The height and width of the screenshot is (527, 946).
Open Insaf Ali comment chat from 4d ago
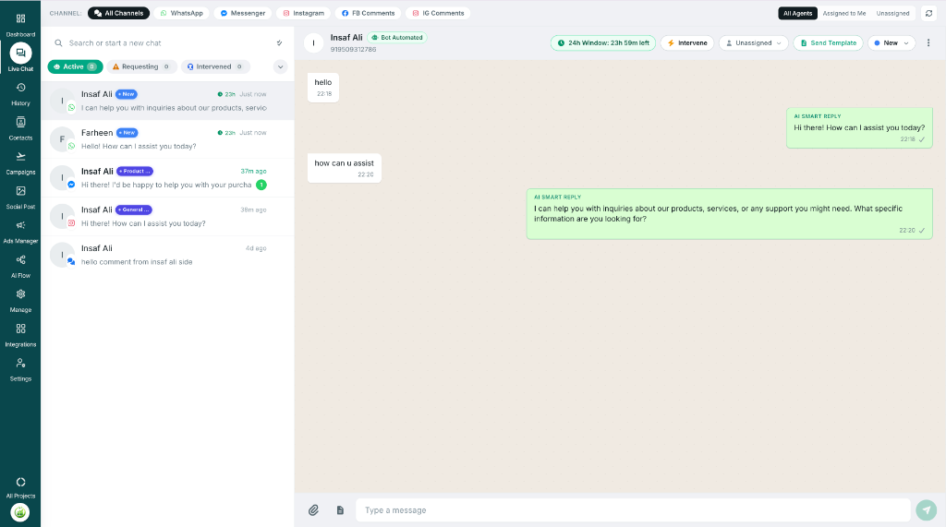point(168,255)
